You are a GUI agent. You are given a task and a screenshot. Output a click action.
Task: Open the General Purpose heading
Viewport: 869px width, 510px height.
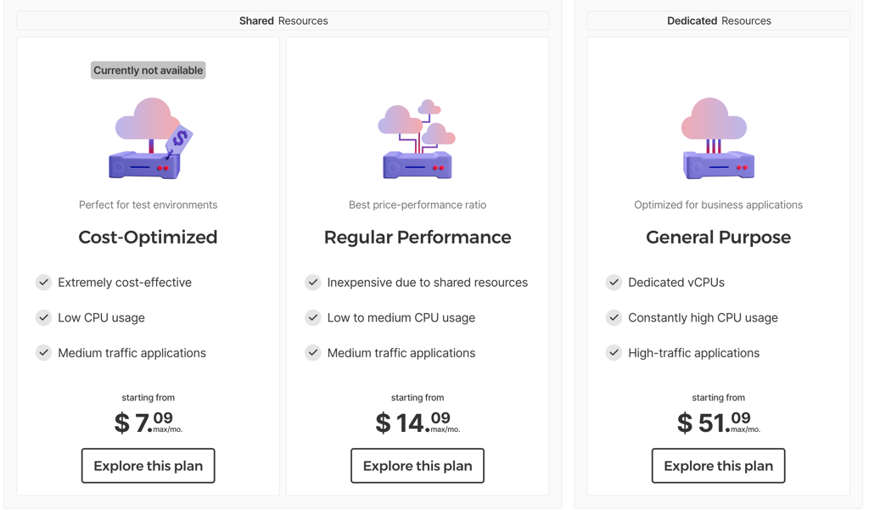(x=718, y=238)
